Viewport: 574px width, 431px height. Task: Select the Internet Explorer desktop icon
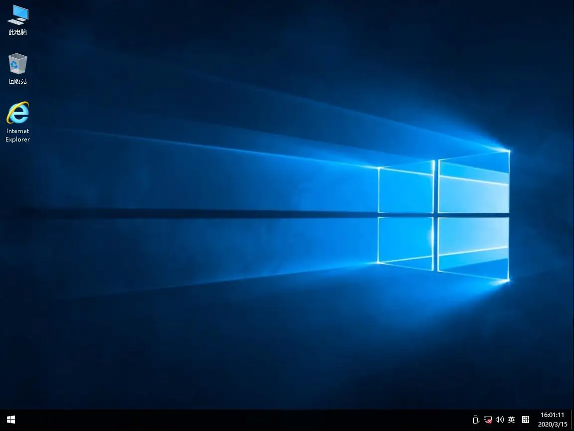click(x=17, y=122)
